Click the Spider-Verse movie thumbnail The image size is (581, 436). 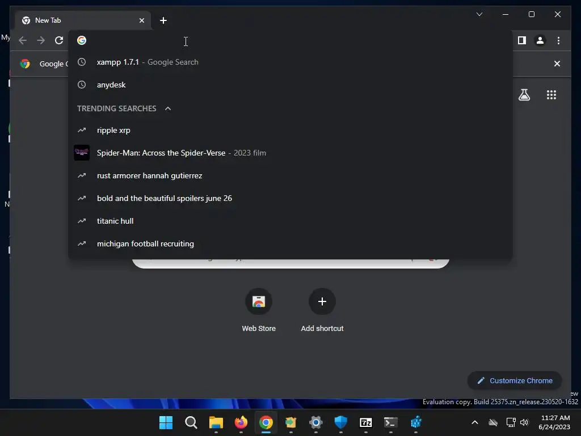pyautogui.click(x=82, y=153)
